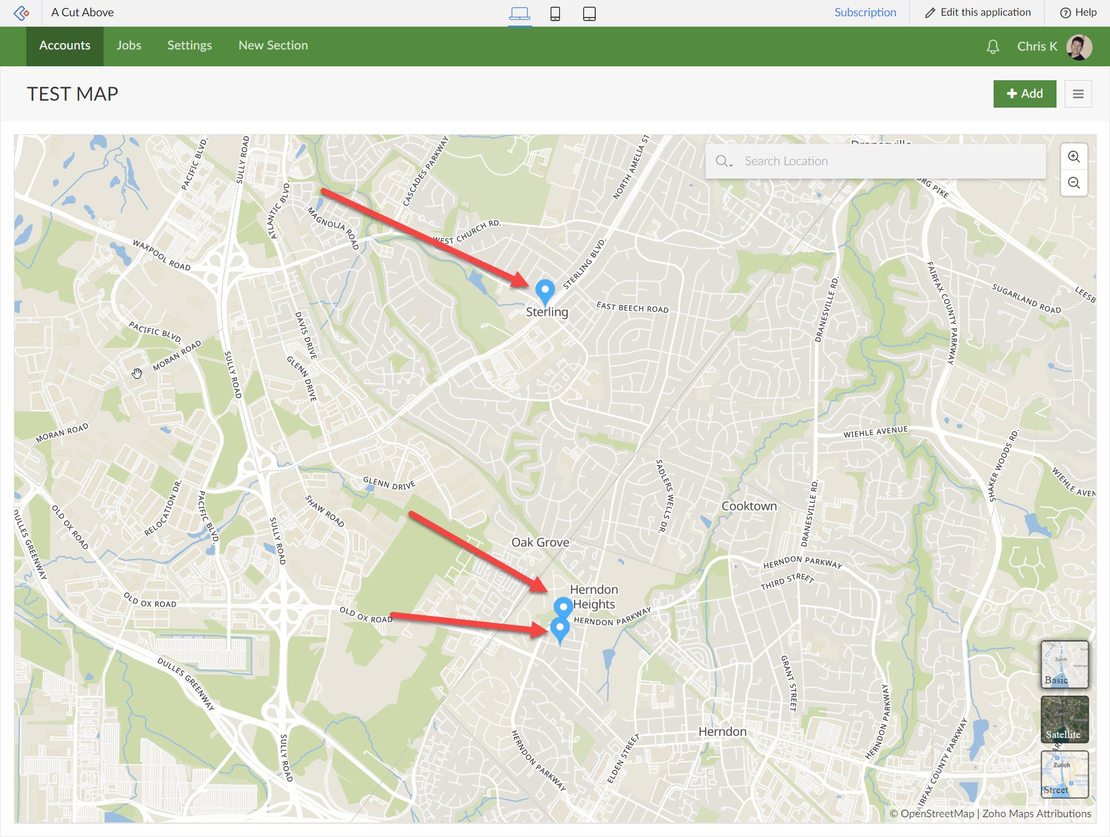Click the Oak Grove map label
The width and height of the screenshot is (1110, 837).
point(540,542)
